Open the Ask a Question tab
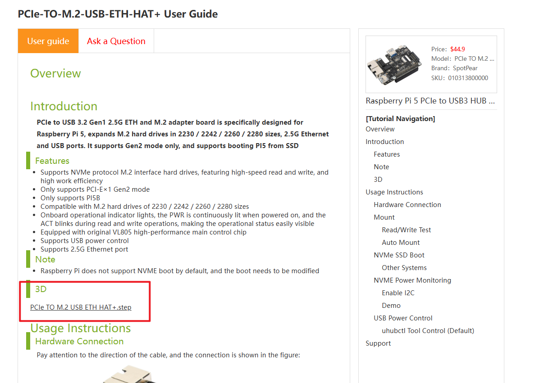Image resolution: width=553 pixels, height=383 pixels. [x=116, y=41]
